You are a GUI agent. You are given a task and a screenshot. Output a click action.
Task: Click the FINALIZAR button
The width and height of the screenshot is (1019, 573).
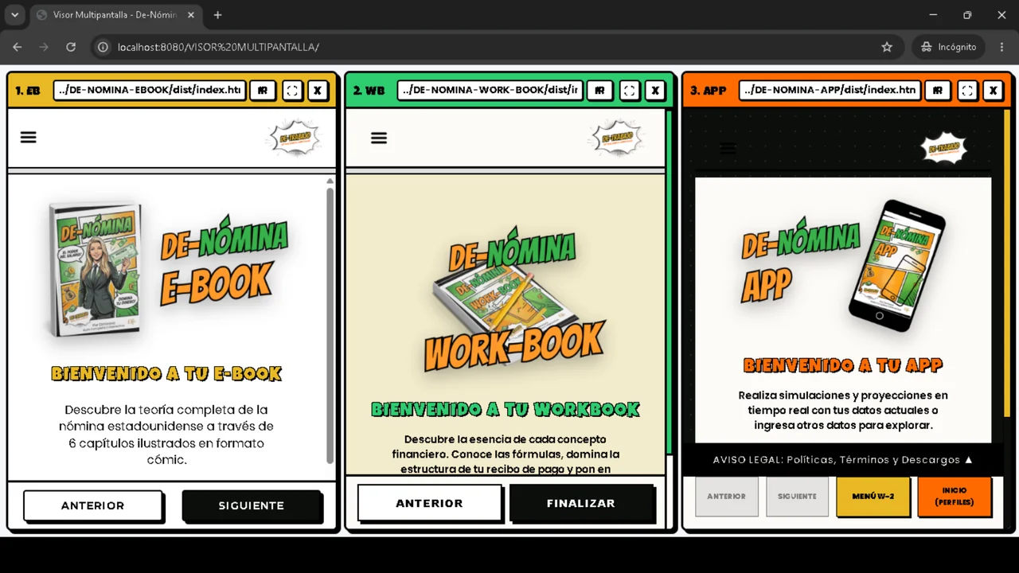point(581,503)
